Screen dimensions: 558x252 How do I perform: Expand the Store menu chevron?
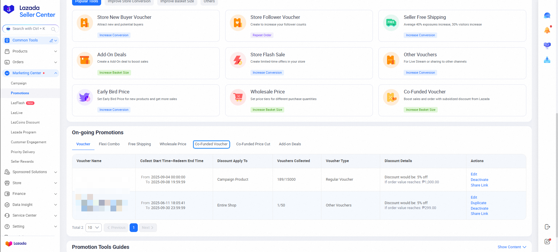(x=56, y=183)
